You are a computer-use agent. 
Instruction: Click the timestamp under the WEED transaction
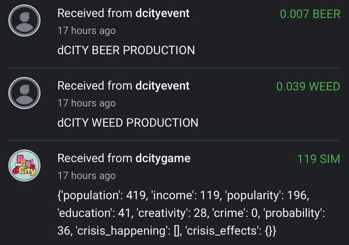tap(87, 103)
